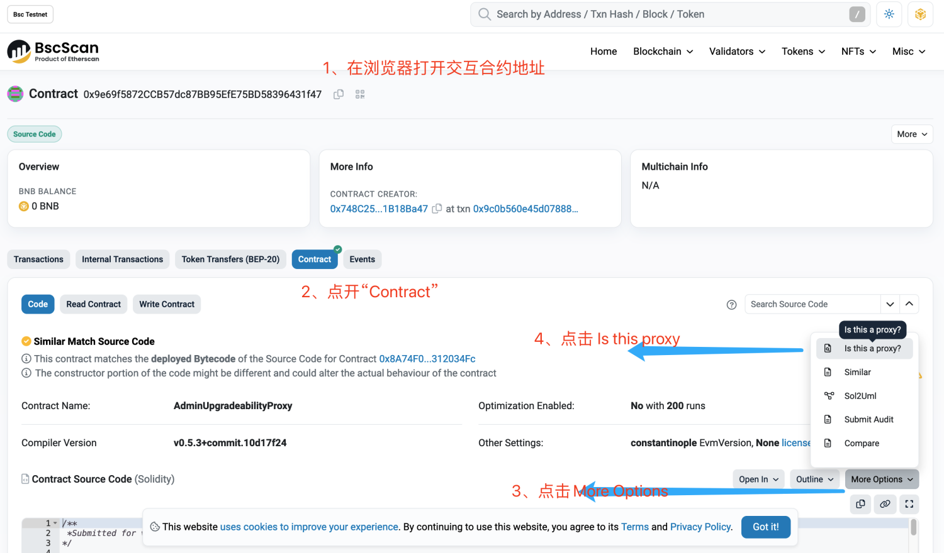Click the help question mark icon
This screenshot has width=944, height=553.
[x=731, y=305]
